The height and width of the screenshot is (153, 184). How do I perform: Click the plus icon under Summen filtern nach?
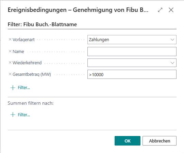pos(13,115)
